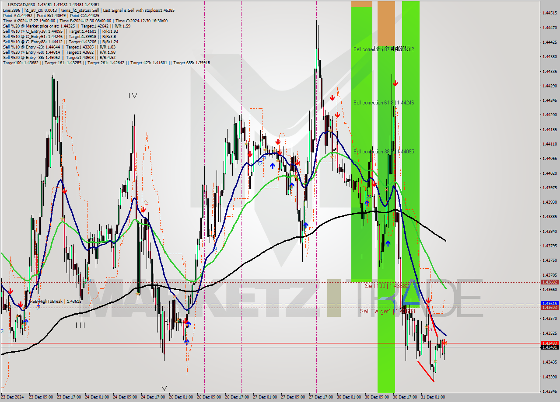560x402 pixels.
Task: Select the 'Sell %20 @ Entry -50: 1.44814' line
Action: pos(59,52)
